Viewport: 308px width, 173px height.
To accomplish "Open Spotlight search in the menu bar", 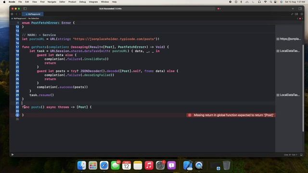I will pos(271,2).
